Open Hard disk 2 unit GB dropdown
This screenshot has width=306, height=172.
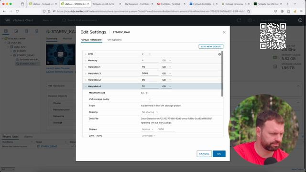pos(166,80)
